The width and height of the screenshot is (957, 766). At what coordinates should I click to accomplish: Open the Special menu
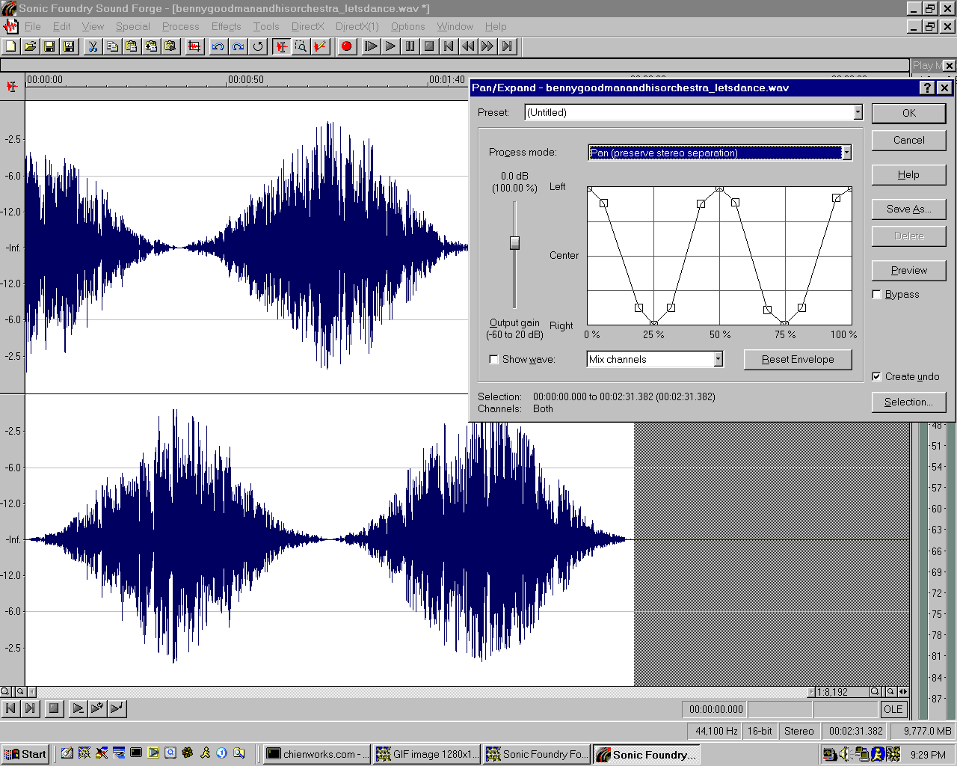click(x=133, y=26)
